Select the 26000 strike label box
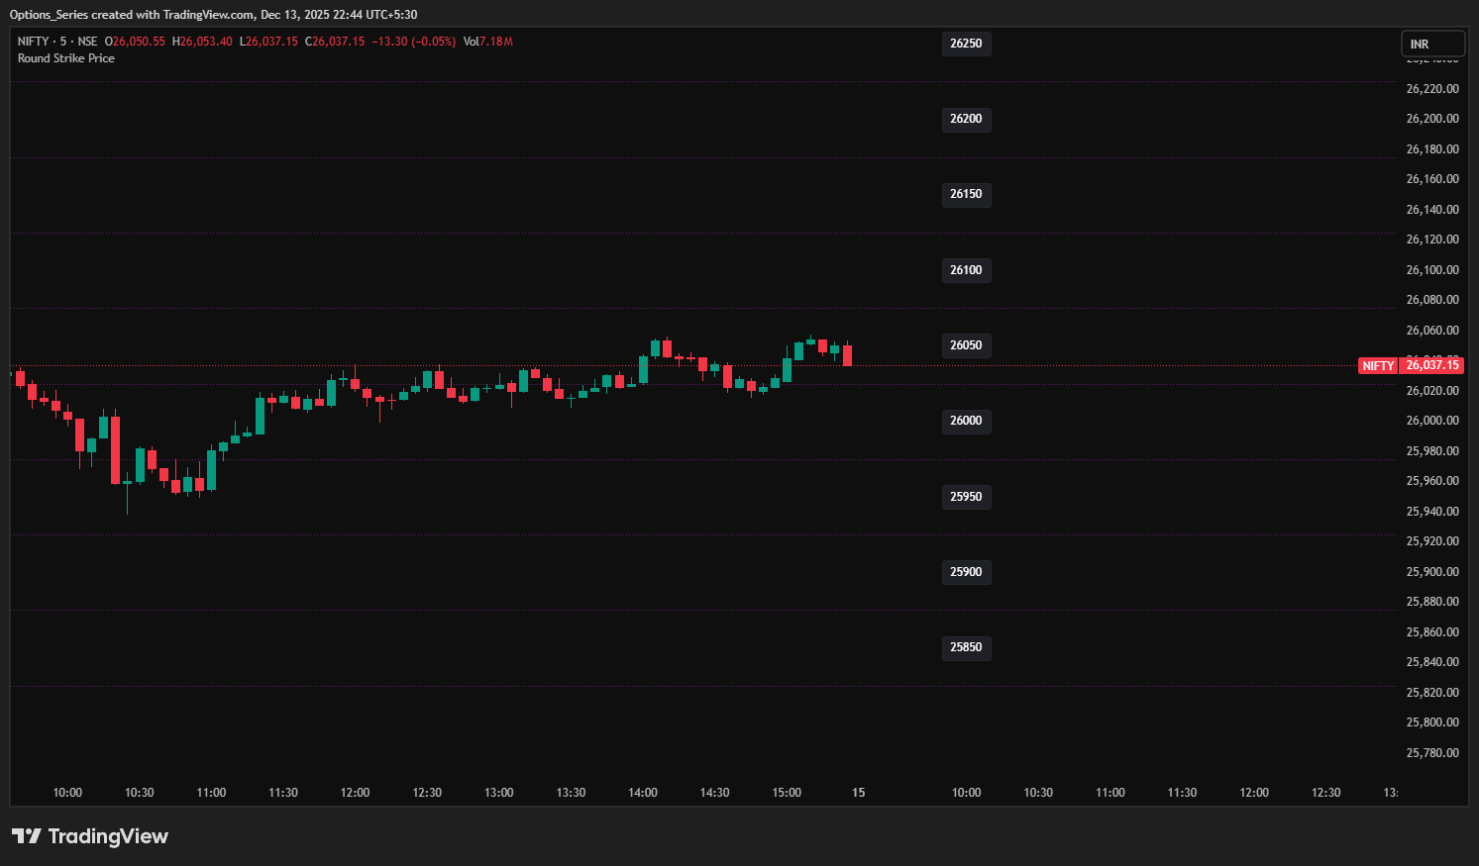This screenshot has height=866, width=1479. coord(966,421)
